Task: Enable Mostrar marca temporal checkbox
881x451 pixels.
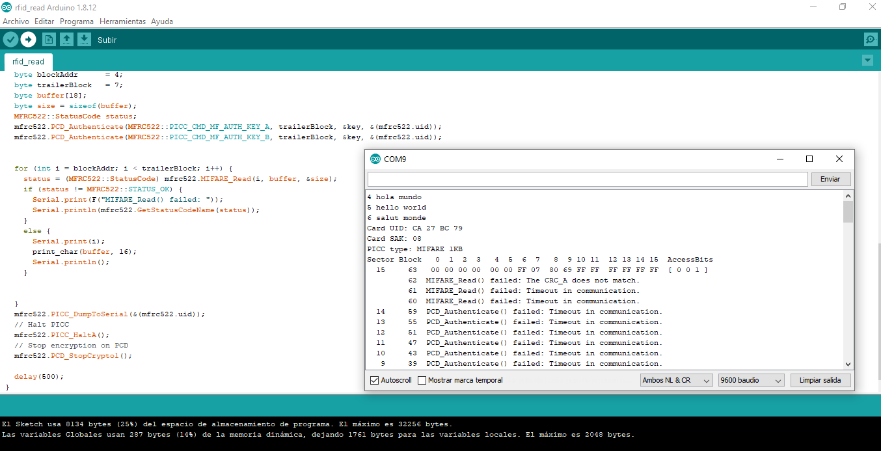Action: [x=422, y=380]
